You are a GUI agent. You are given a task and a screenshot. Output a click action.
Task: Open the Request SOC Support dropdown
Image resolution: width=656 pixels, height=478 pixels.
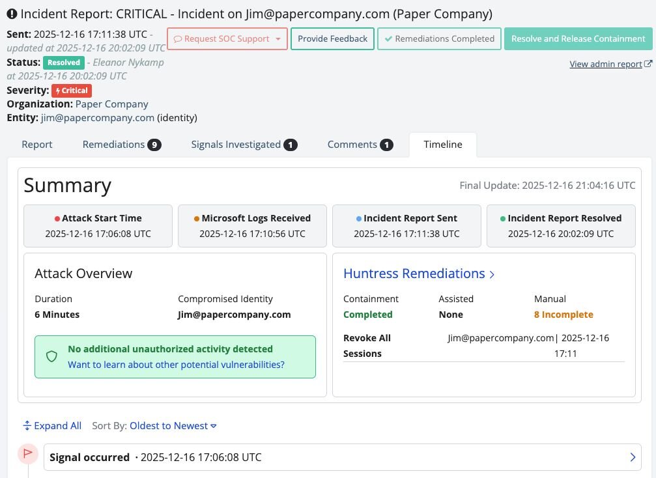click(227, 39)
